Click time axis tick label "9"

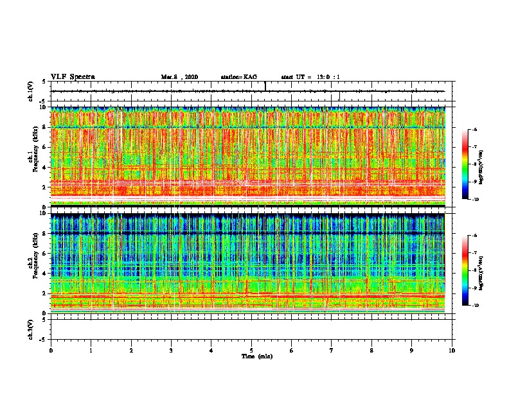tap(411, 351)
